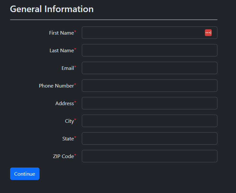The height and width of the screenshot is (193, 236).
Task: Click the City input box
Action: pyautogui.click(x=150, y=121)
